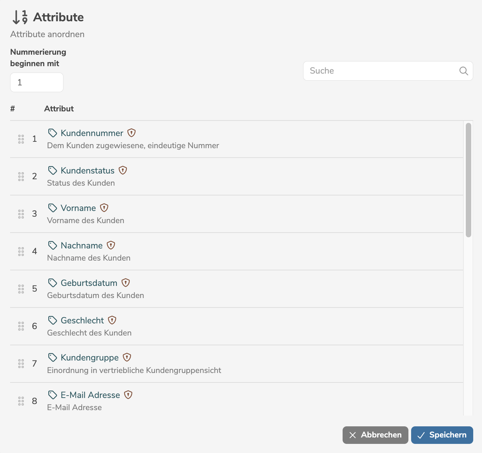This screenshot has width=482, height=453.
Task: Click the Attribut column header
Action: point(59,109)
